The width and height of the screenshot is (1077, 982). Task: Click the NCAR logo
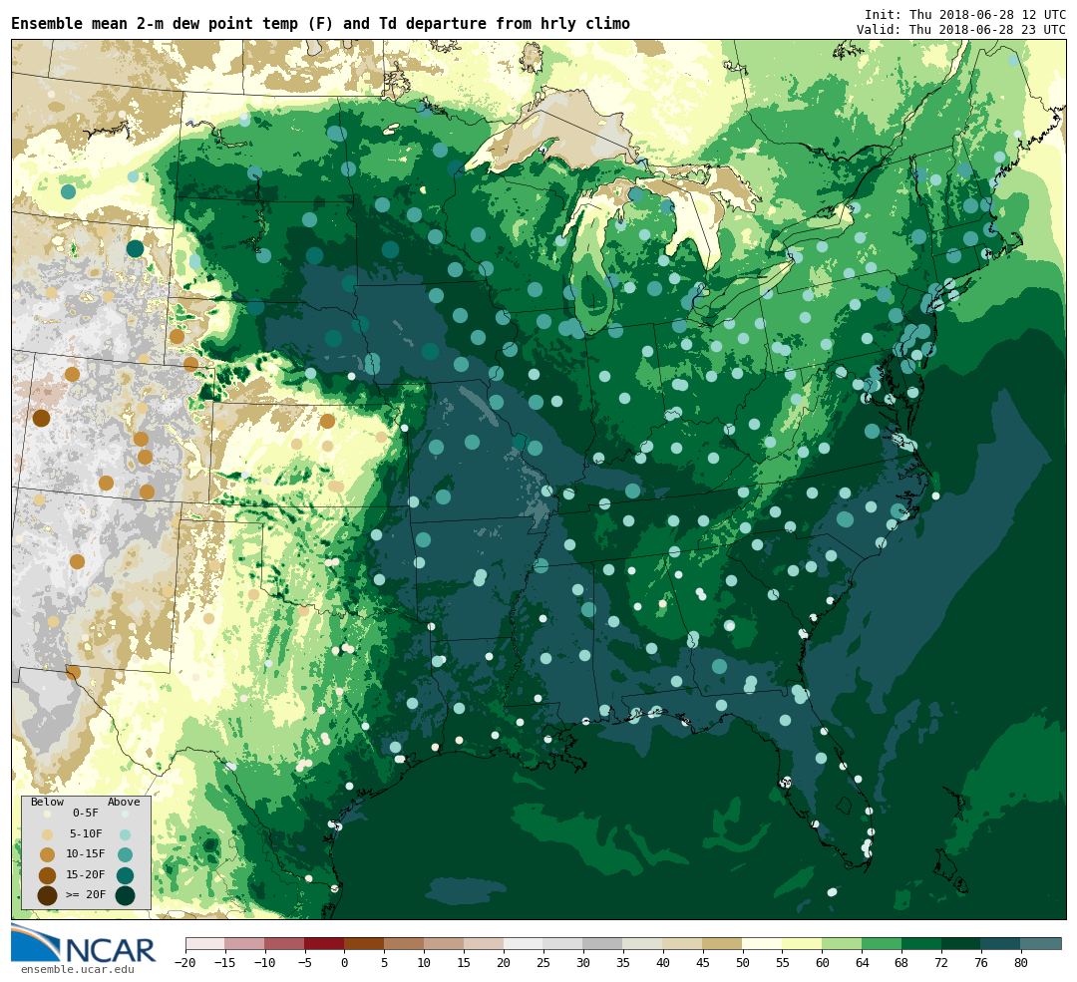pyautogui.click(x=84, y=943)
